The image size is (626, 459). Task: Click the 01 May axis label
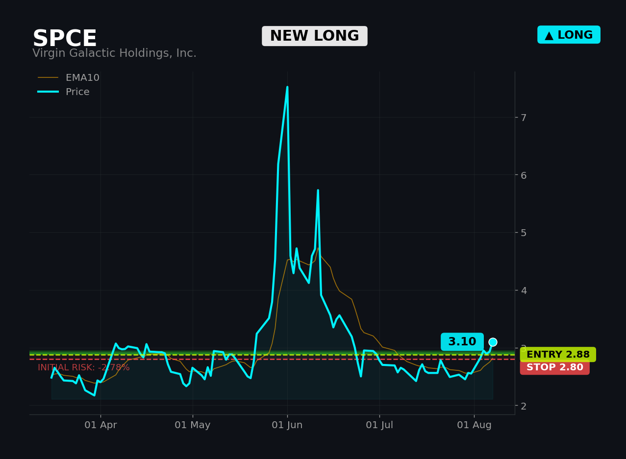193,425
